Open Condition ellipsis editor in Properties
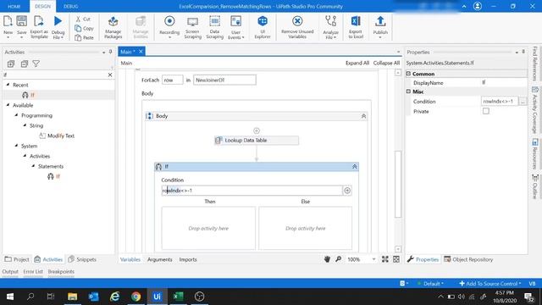This screenshot has width=542, height=305. point(523,102)
